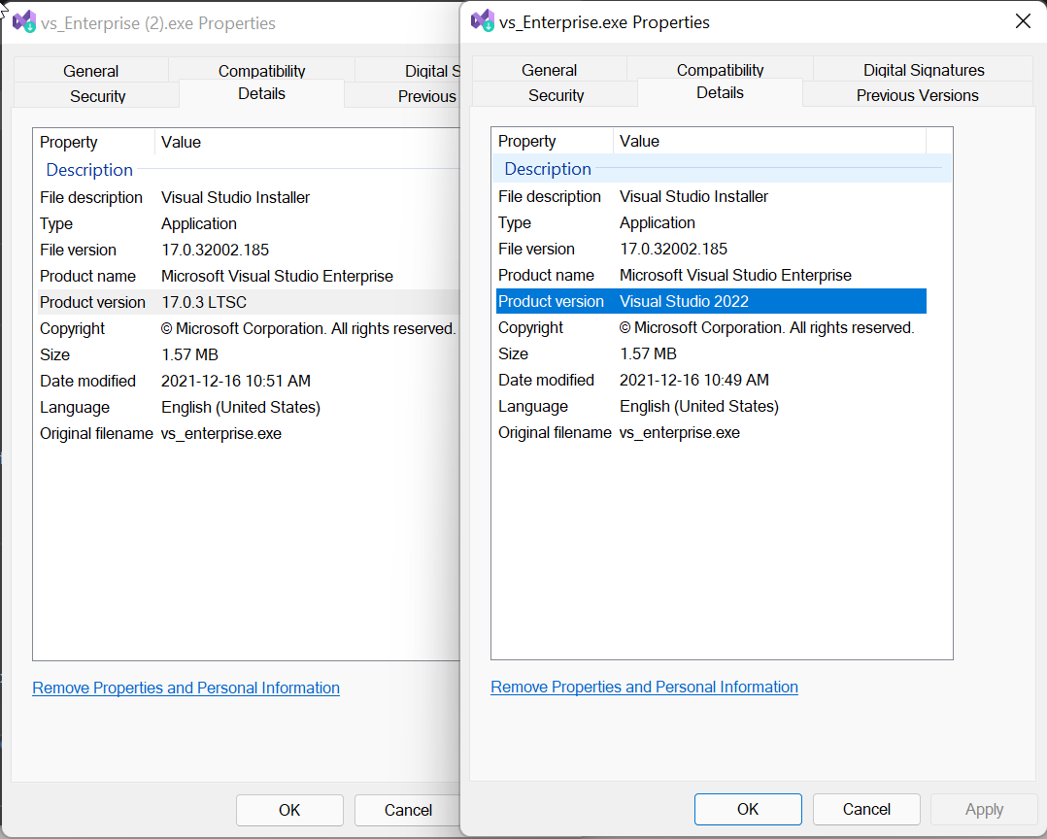Viewport: 1047px width, 839px height.
Task: Switch to the Digital Signatures tab
Action: 922,69
